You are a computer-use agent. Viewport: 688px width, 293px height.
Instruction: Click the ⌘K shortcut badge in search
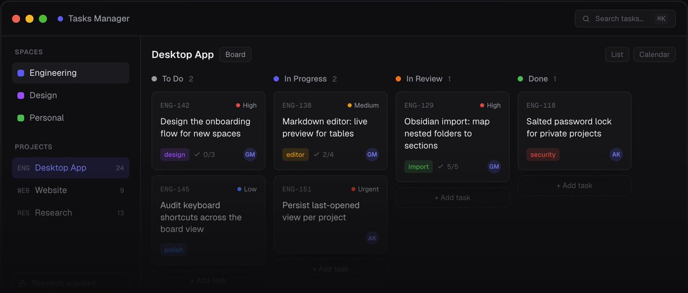coord(661,18)
